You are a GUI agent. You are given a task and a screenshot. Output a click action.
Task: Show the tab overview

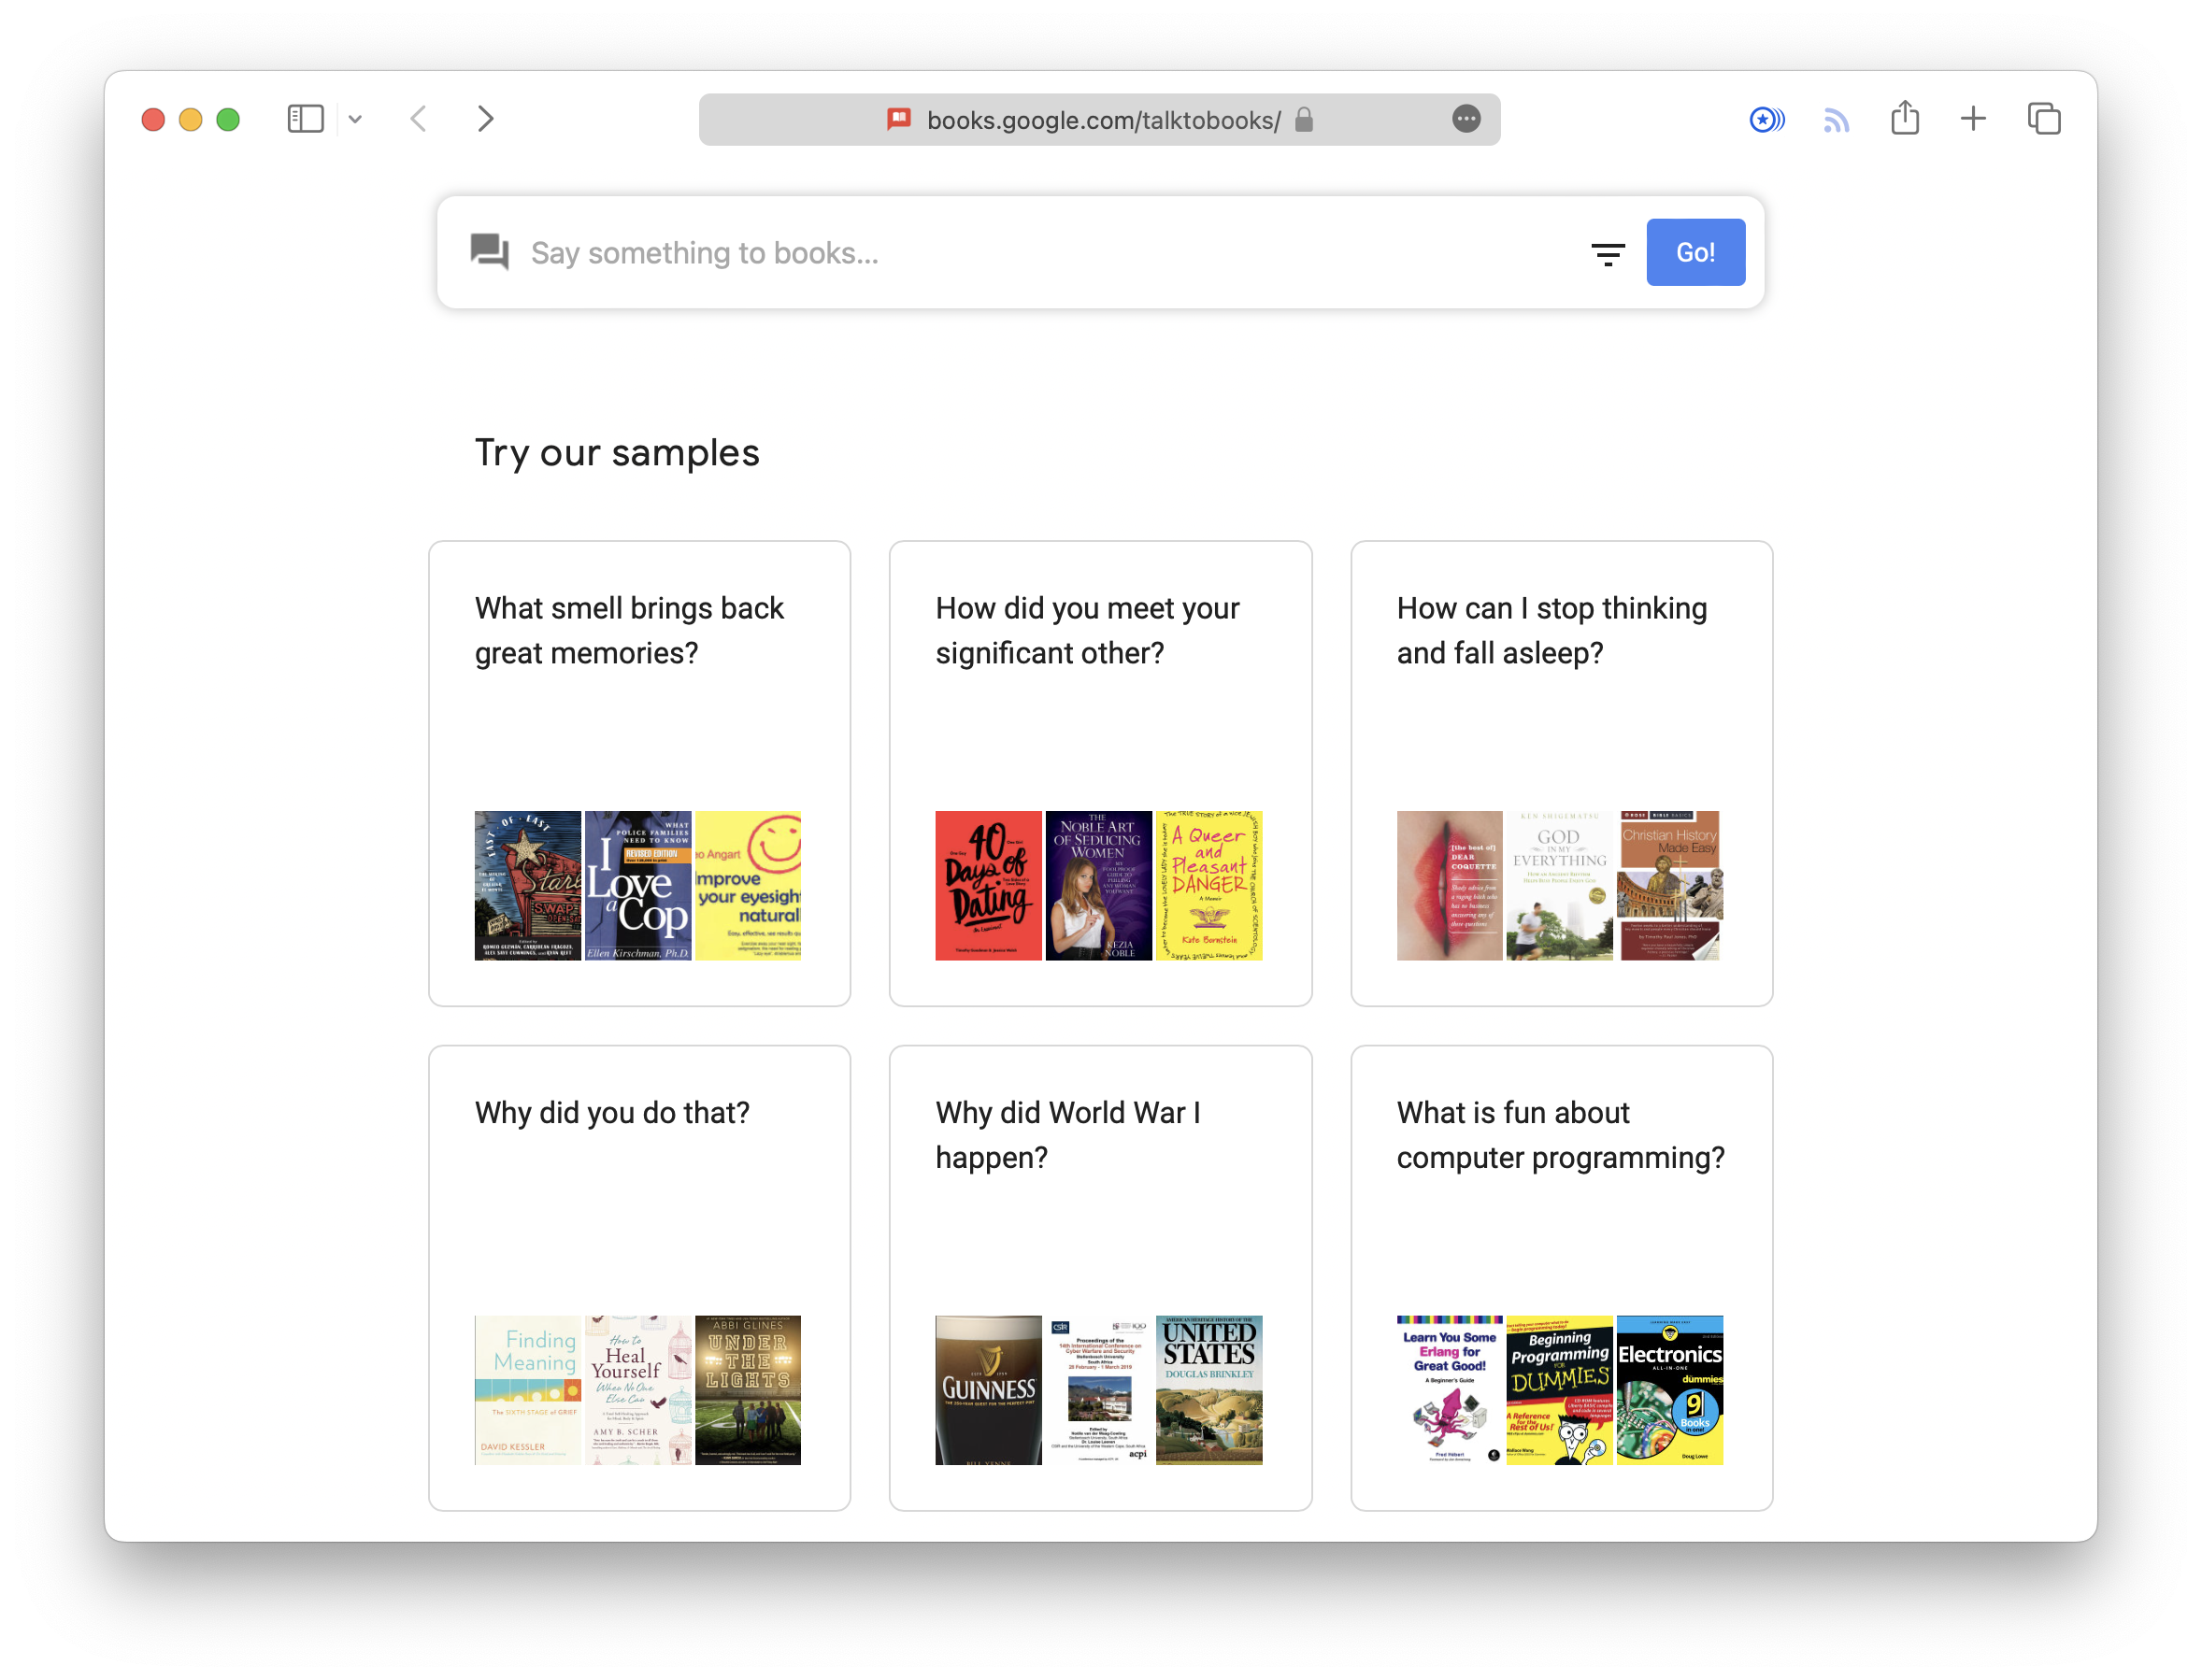pyautogui.click(x=2044, y=119)
